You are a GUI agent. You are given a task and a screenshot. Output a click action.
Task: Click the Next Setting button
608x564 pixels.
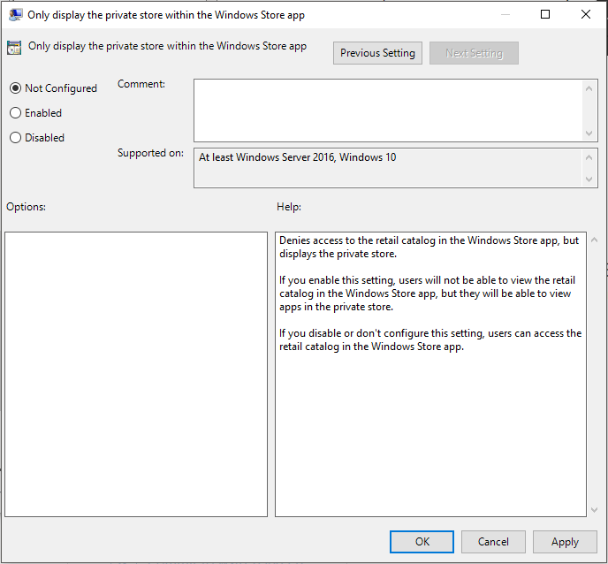[x=474, y=53]
